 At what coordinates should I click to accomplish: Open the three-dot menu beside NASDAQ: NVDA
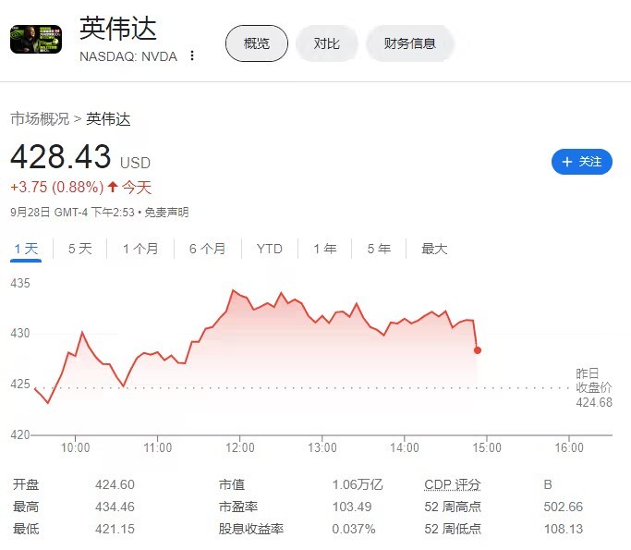point(192,55)
